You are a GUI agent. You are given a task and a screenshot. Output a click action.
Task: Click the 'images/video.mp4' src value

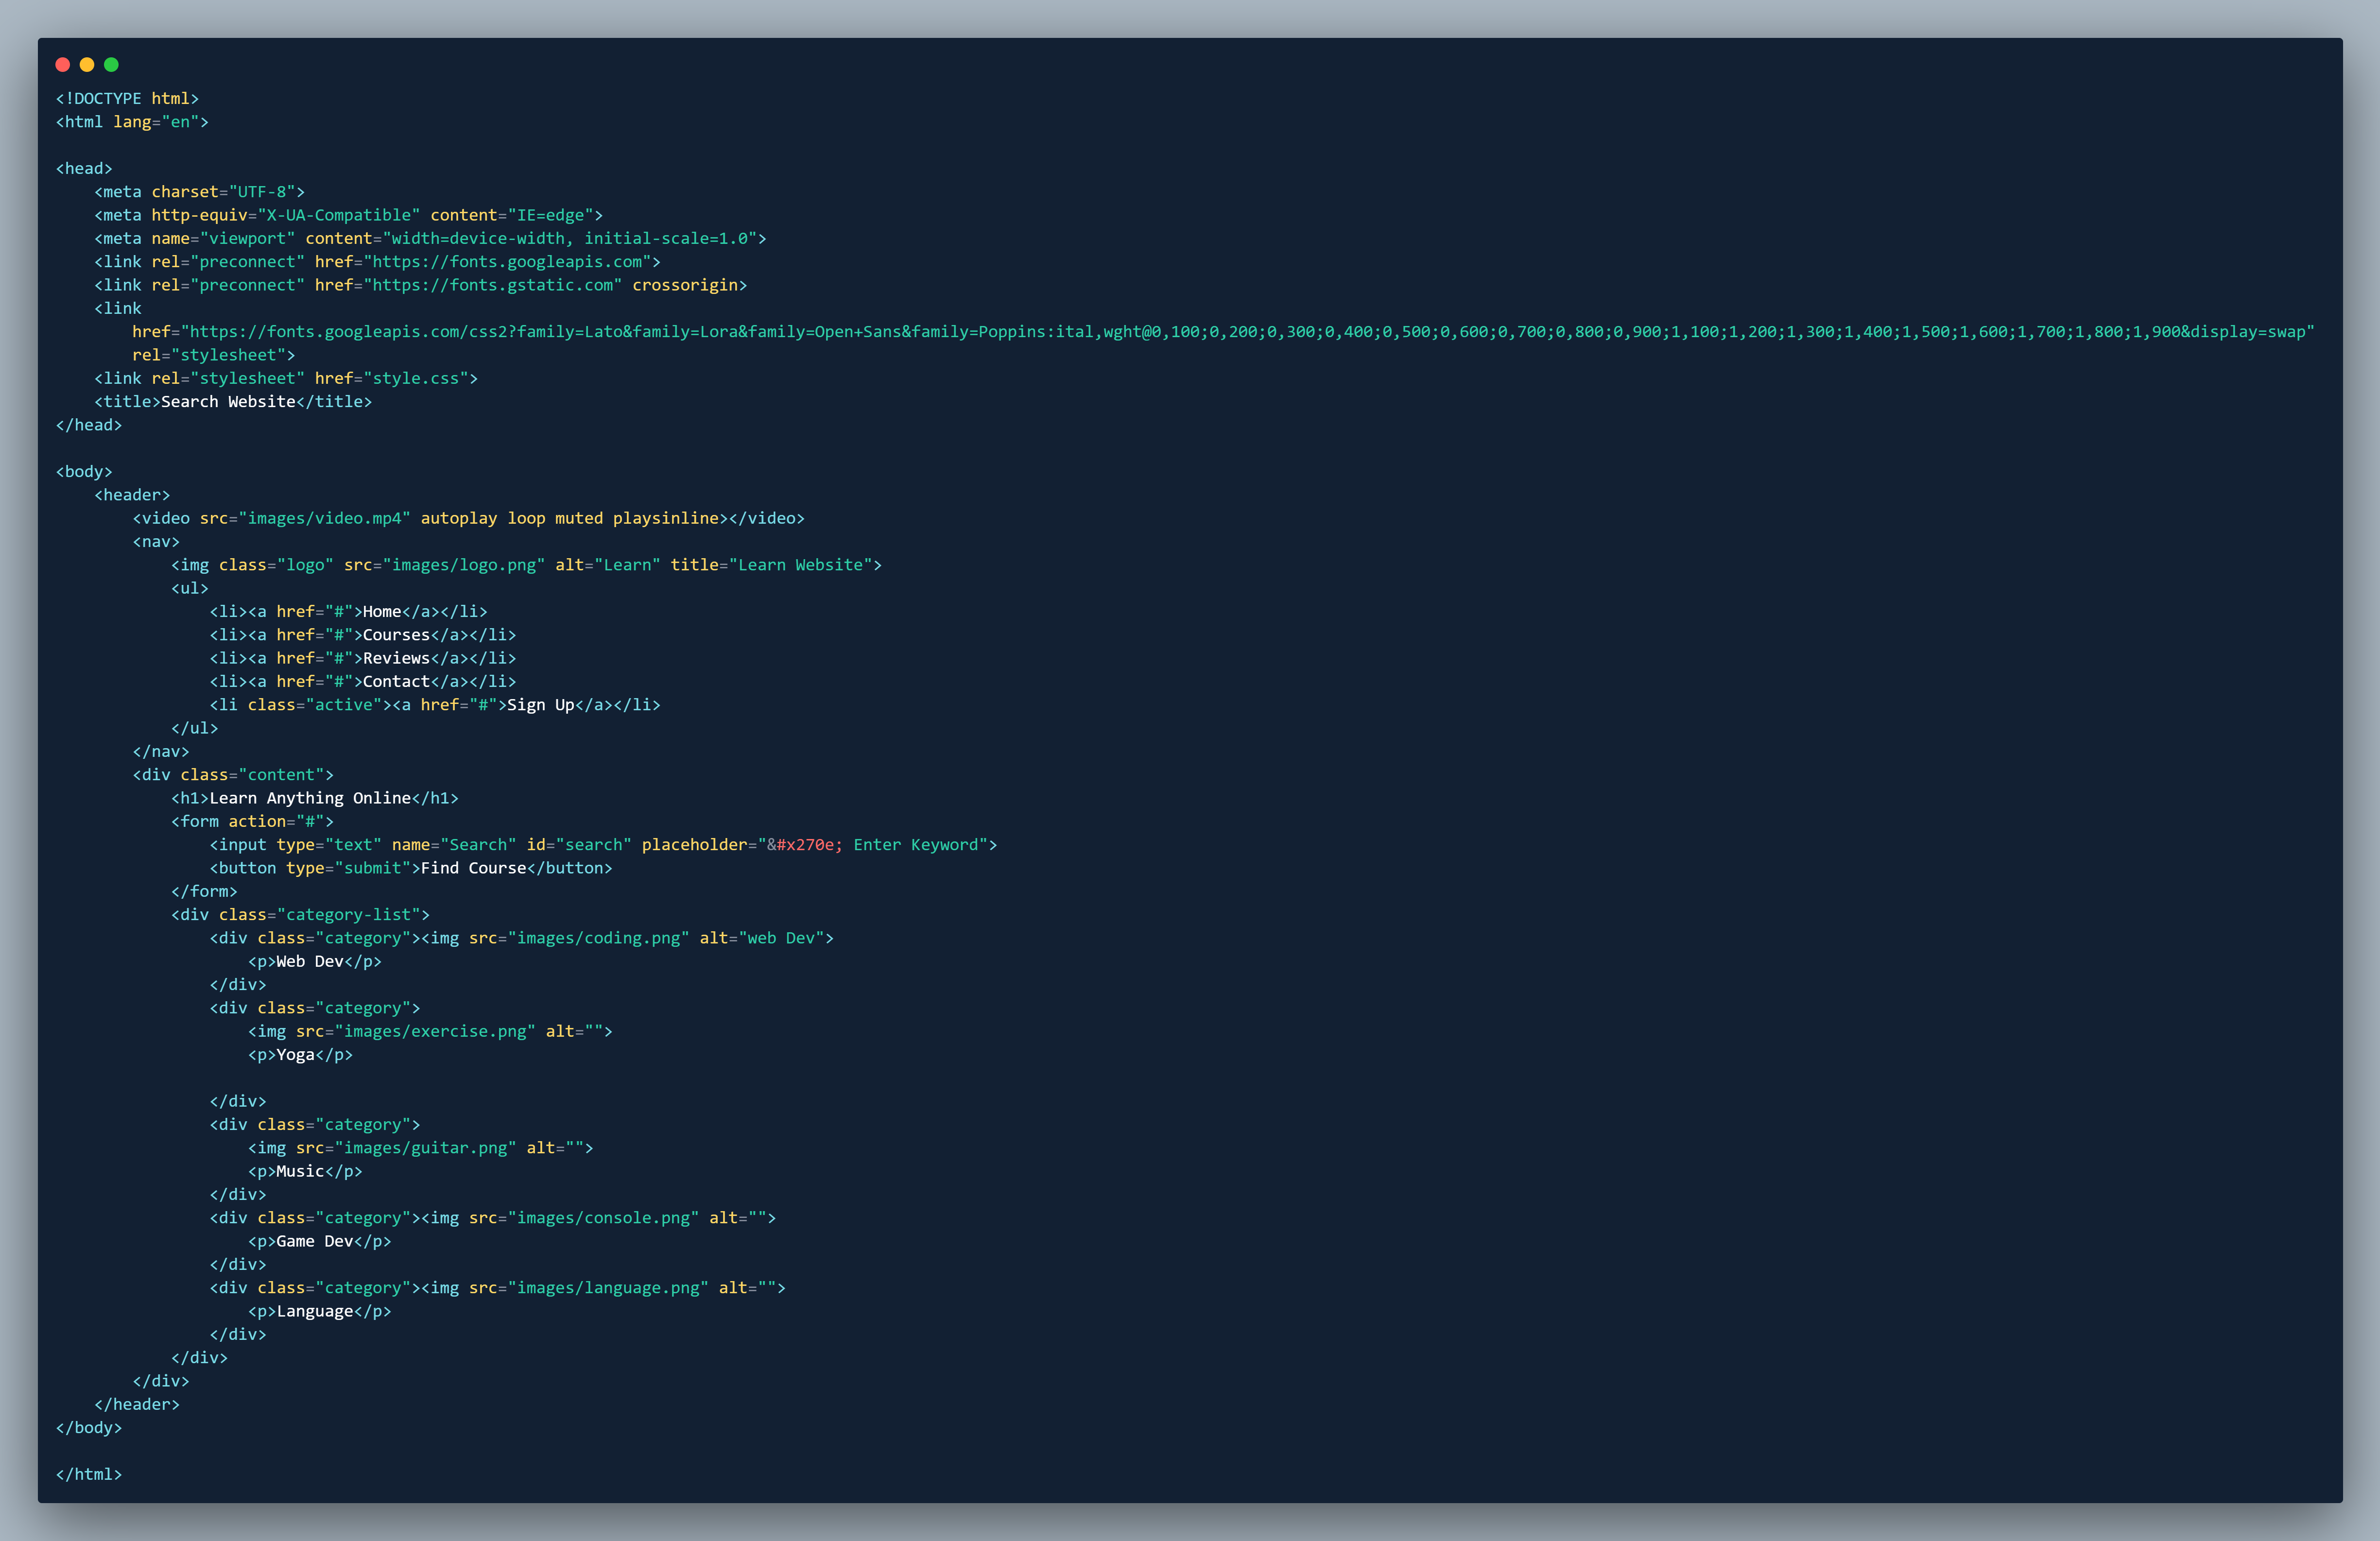324,519
